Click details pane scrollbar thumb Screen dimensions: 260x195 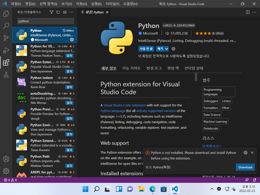196,77
